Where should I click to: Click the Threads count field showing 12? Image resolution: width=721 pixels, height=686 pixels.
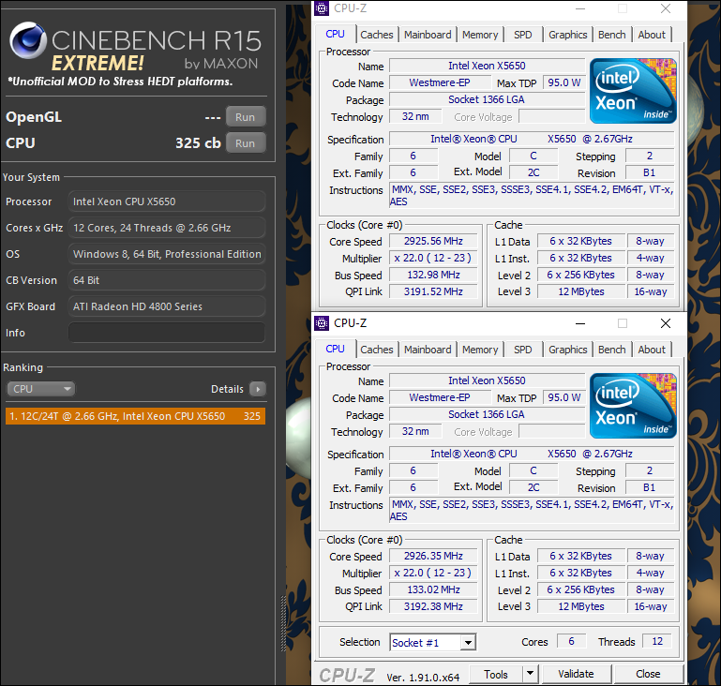tap(657, 641)
